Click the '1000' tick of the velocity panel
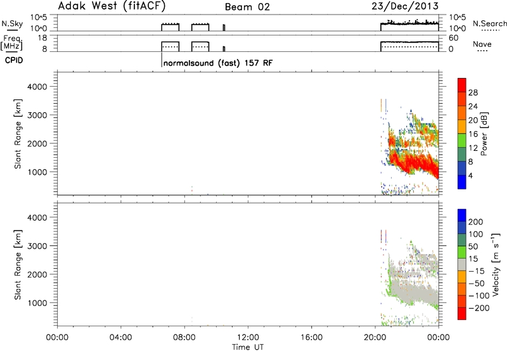This screenshot has height=351, width=507. [x=37, y=303]
